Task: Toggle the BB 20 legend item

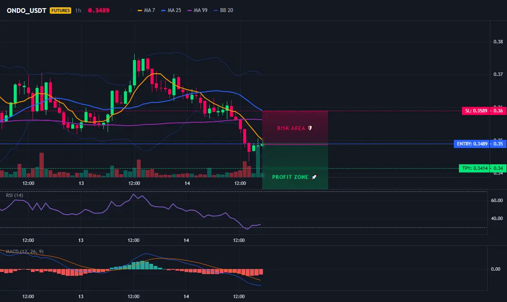Action: click(223, 10)
